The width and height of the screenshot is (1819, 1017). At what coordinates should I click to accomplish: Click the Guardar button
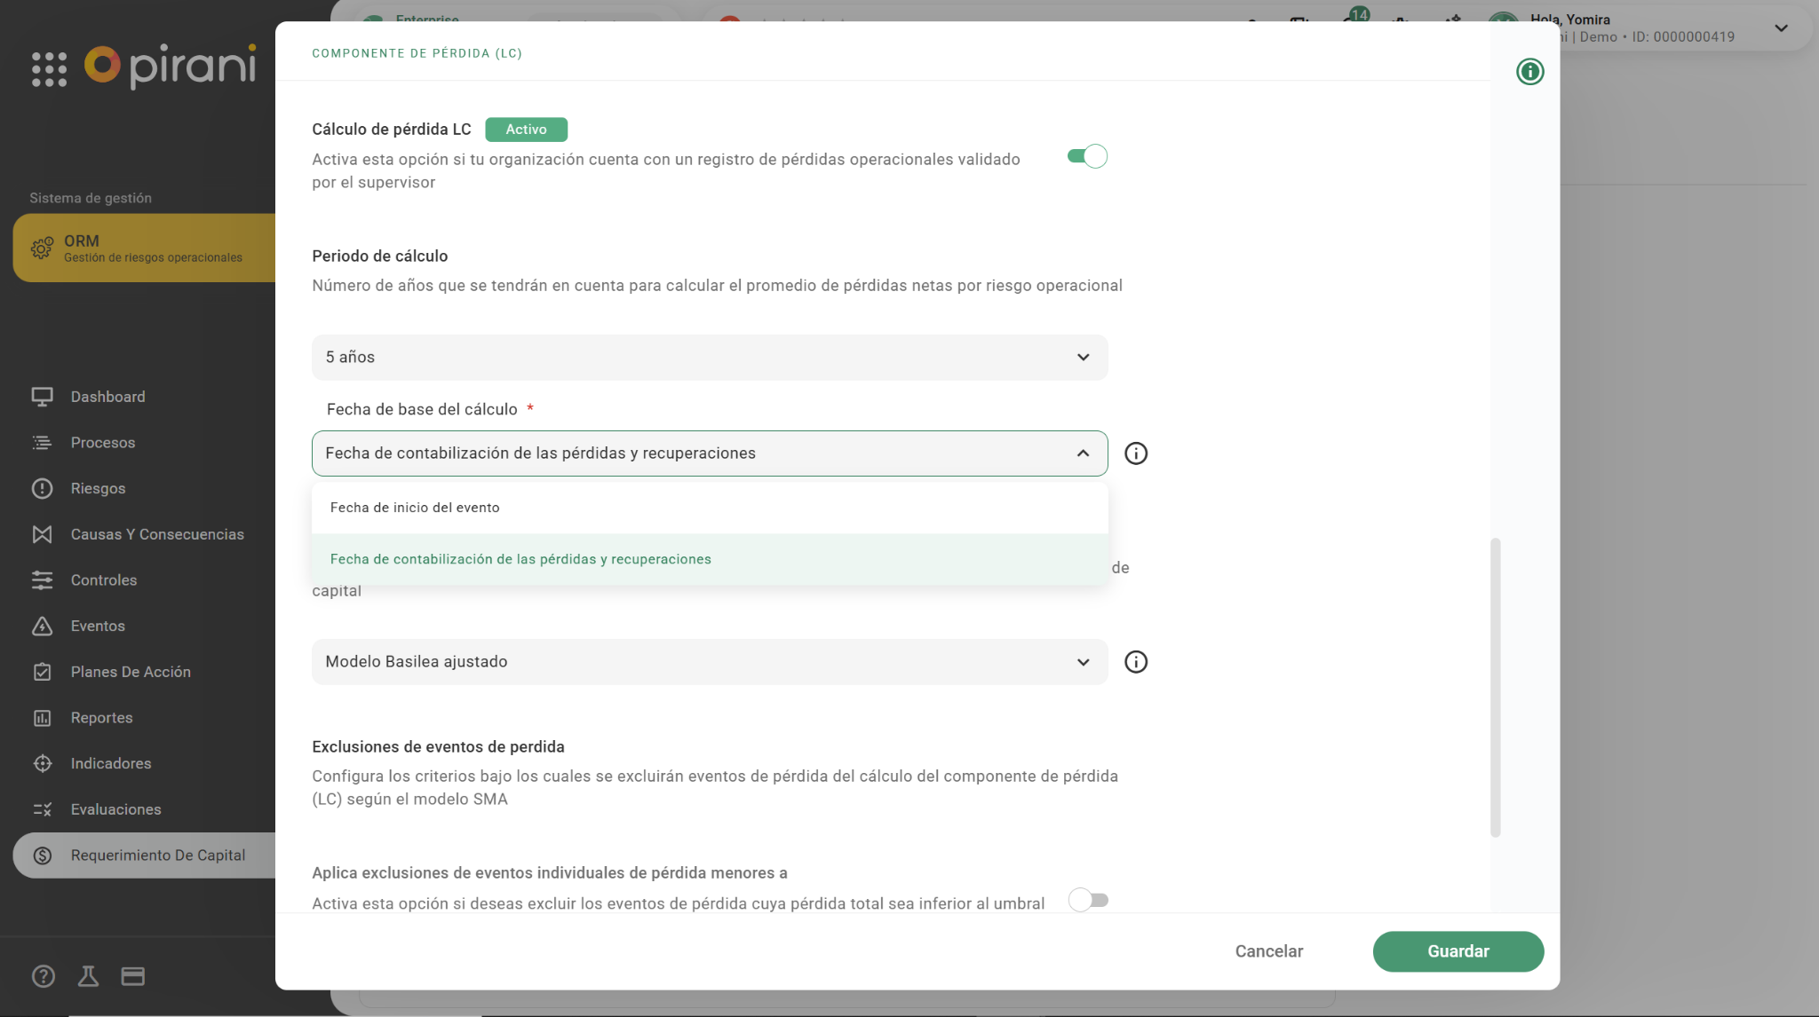[1458, 951]
